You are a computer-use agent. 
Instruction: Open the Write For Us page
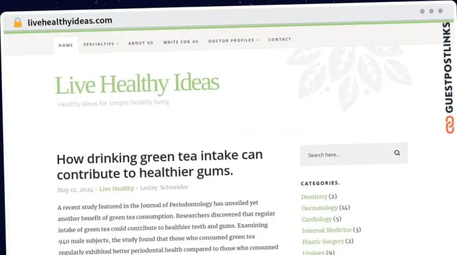(181, 42)
